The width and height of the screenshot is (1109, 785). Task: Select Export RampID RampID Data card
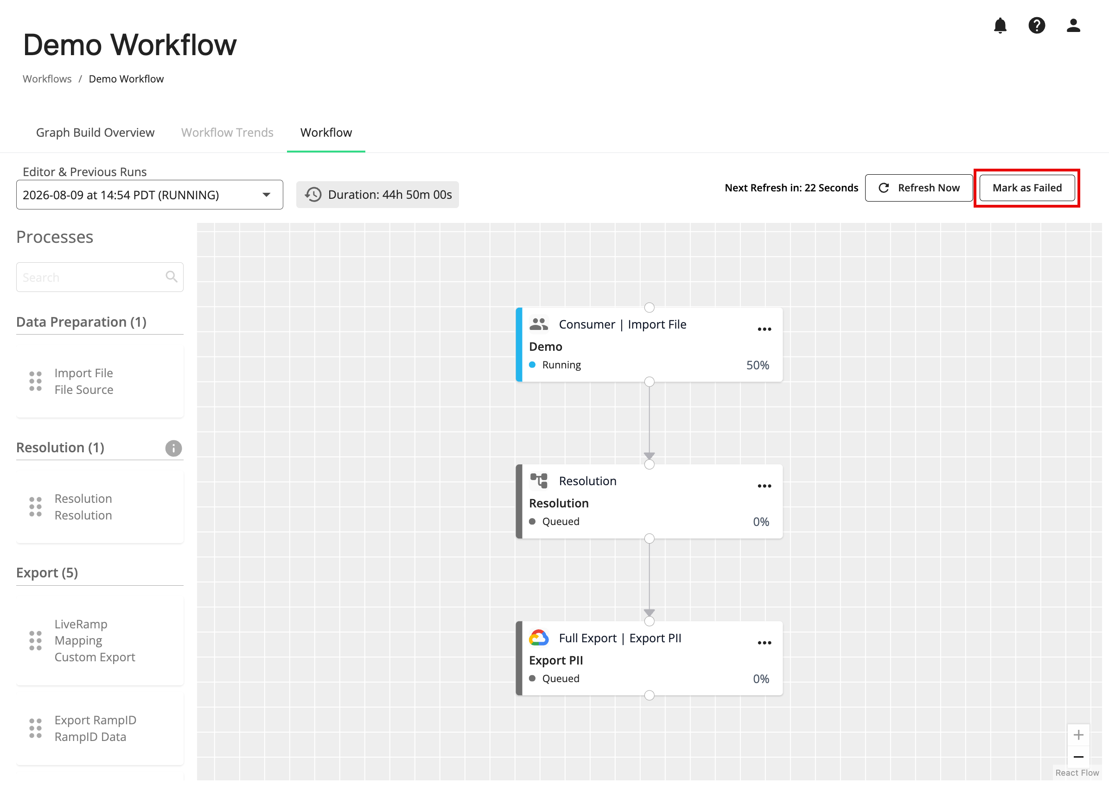(x=100, y=728)
